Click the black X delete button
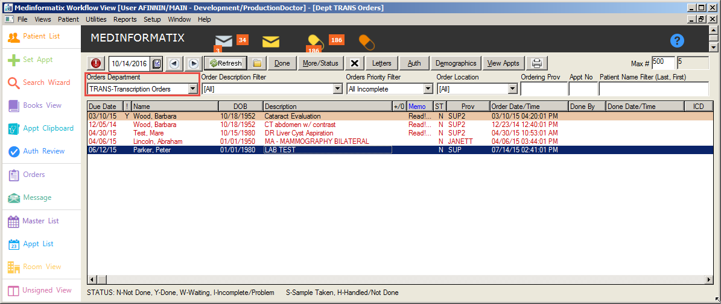 (355, 63)
